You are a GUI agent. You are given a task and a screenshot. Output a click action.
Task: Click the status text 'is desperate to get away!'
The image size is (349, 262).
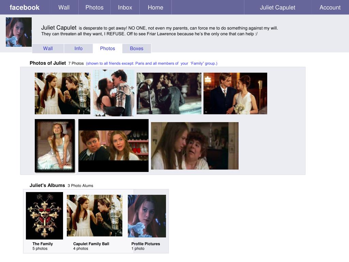pyautogui.click(x=103, y=28)
